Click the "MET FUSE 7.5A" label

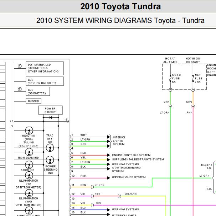click(x=199, y=78)
